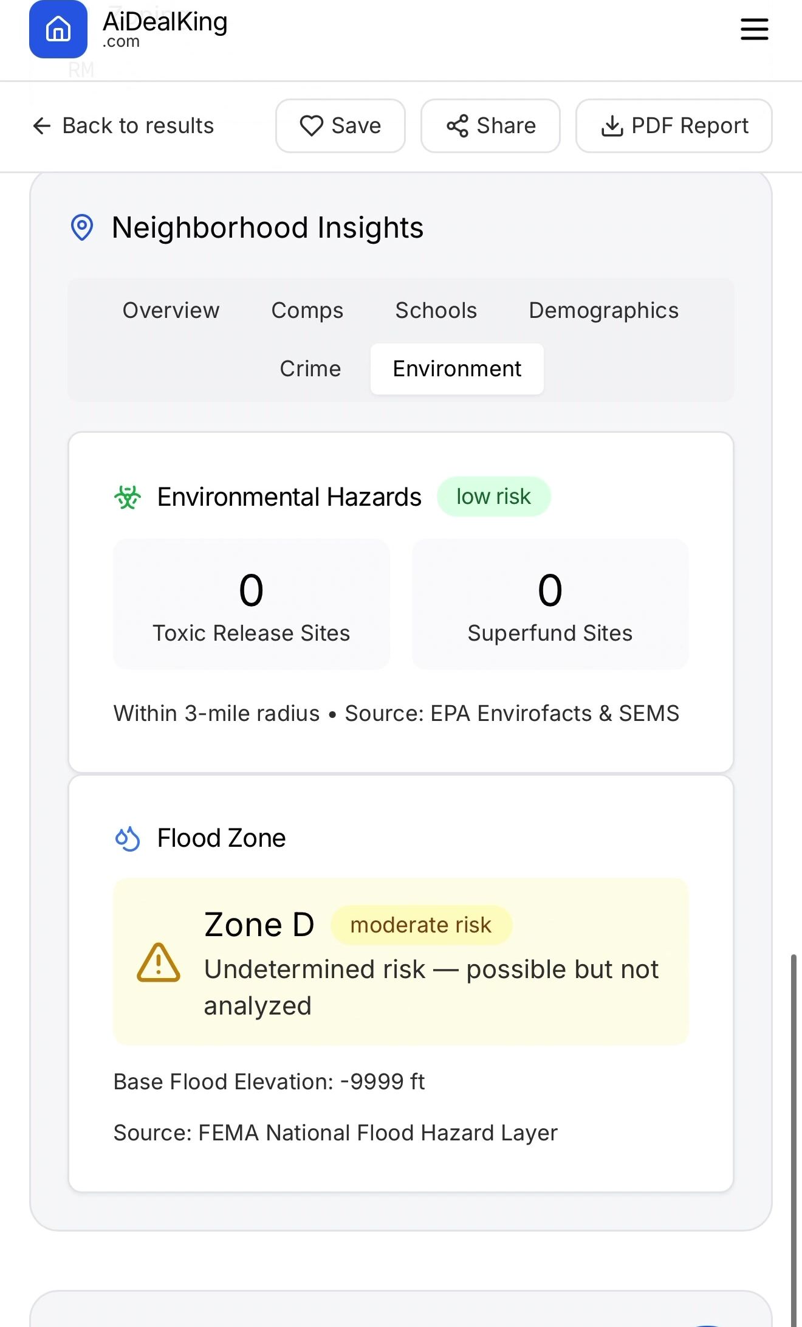The width and height of the screenshot is (802, 1327).
Task: Click the water droplets Flood Zone icon
Action: click(x=128, y=839)
